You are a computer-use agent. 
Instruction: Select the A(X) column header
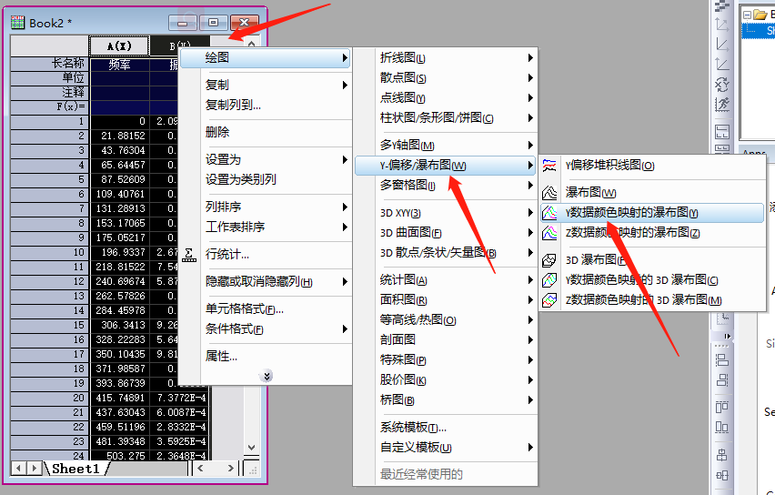pyautogui.click(x=119, y=46)
